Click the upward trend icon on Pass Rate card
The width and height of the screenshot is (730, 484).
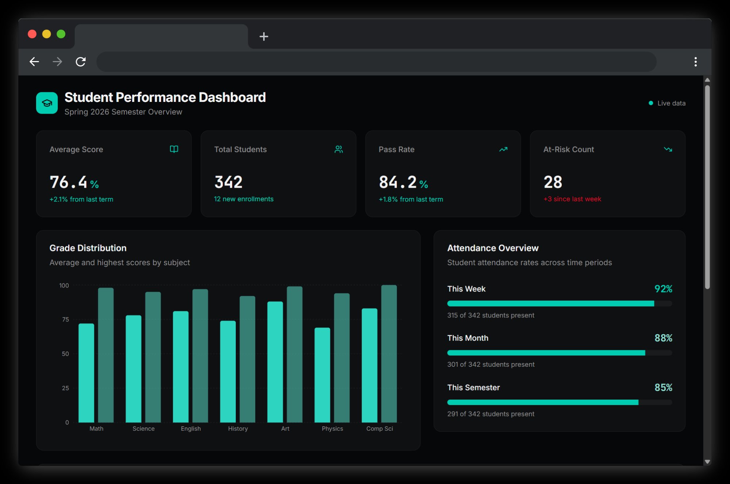tap(503, 149)
